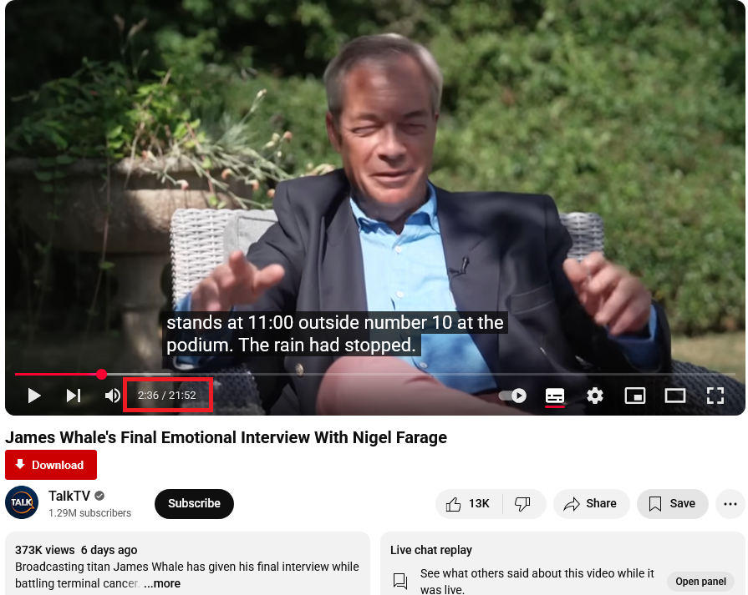
Task: Open the three-dot more actions menu
Action: (x=730, y=503)
